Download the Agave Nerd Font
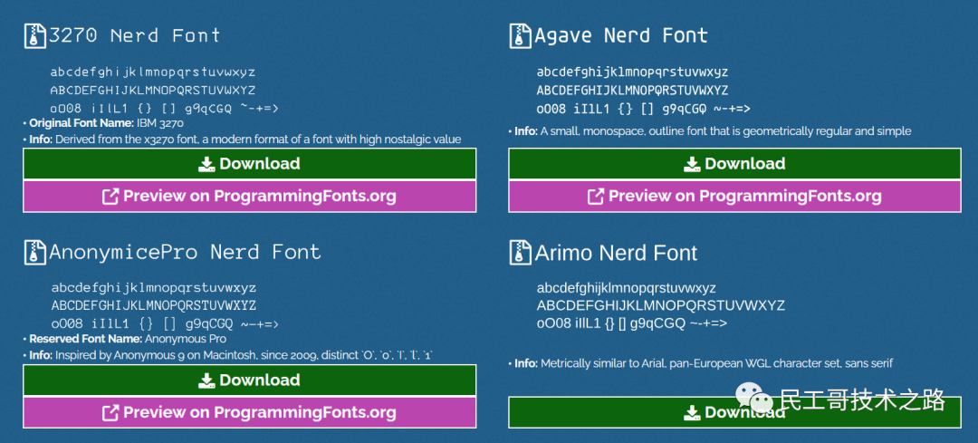 pos(734,163)
